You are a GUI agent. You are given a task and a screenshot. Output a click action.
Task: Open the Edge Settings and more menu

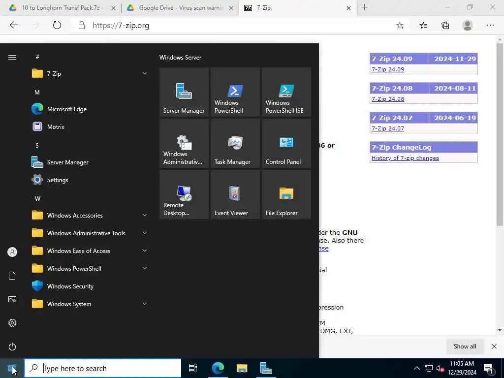[490, 26]
